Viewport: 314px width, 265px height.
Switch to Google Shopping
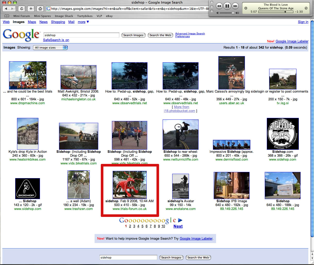pyautogui.click(x=58, y=22)
